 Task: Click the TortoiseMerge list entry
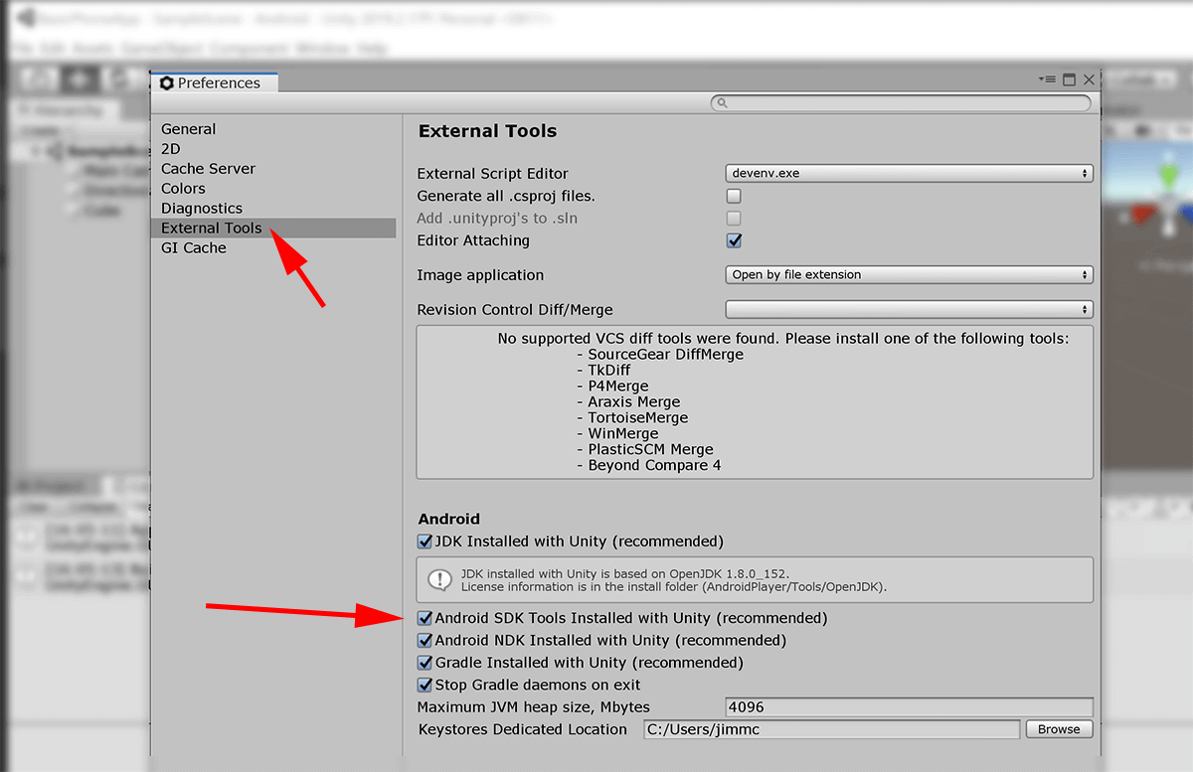[631, 418]
